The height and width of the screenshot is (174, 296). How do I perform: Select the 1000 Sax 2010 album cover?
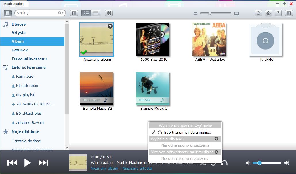[153, 39]
